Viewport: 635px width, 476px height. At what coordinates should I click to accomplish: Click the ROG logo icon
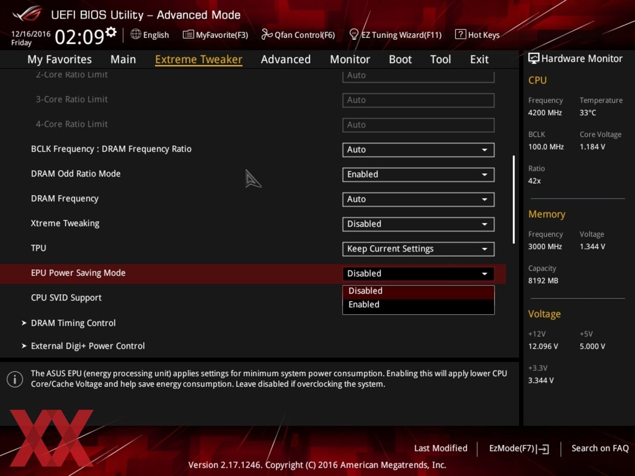(x=27, y=14)
